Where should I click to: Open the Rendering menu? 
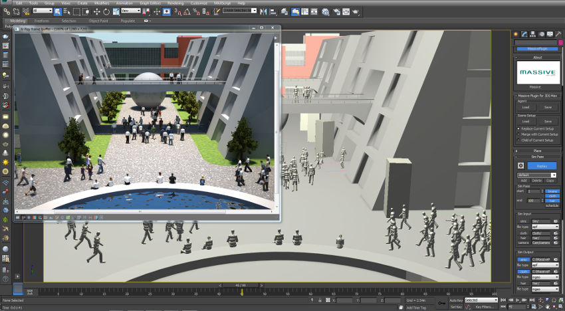(175, 3)
